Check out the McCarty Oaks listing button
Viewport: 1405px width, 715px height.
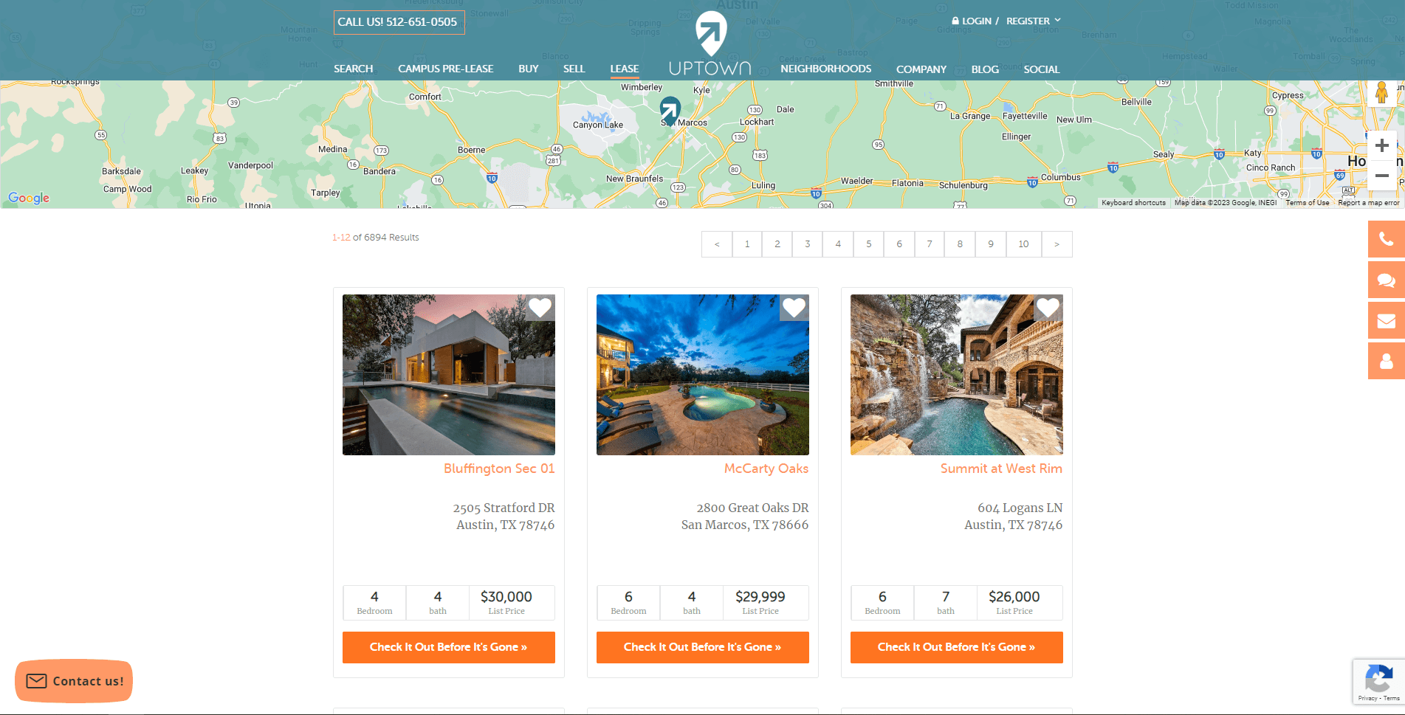click(x=703, y=647)
